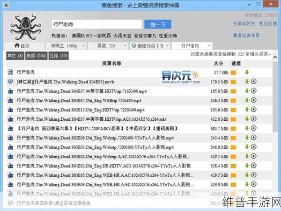Image resolution: width=281 pixels, height=211 pixels.
Task: Download S03E03 Webrip 720X400 file
Action: (x=247, y=147)
